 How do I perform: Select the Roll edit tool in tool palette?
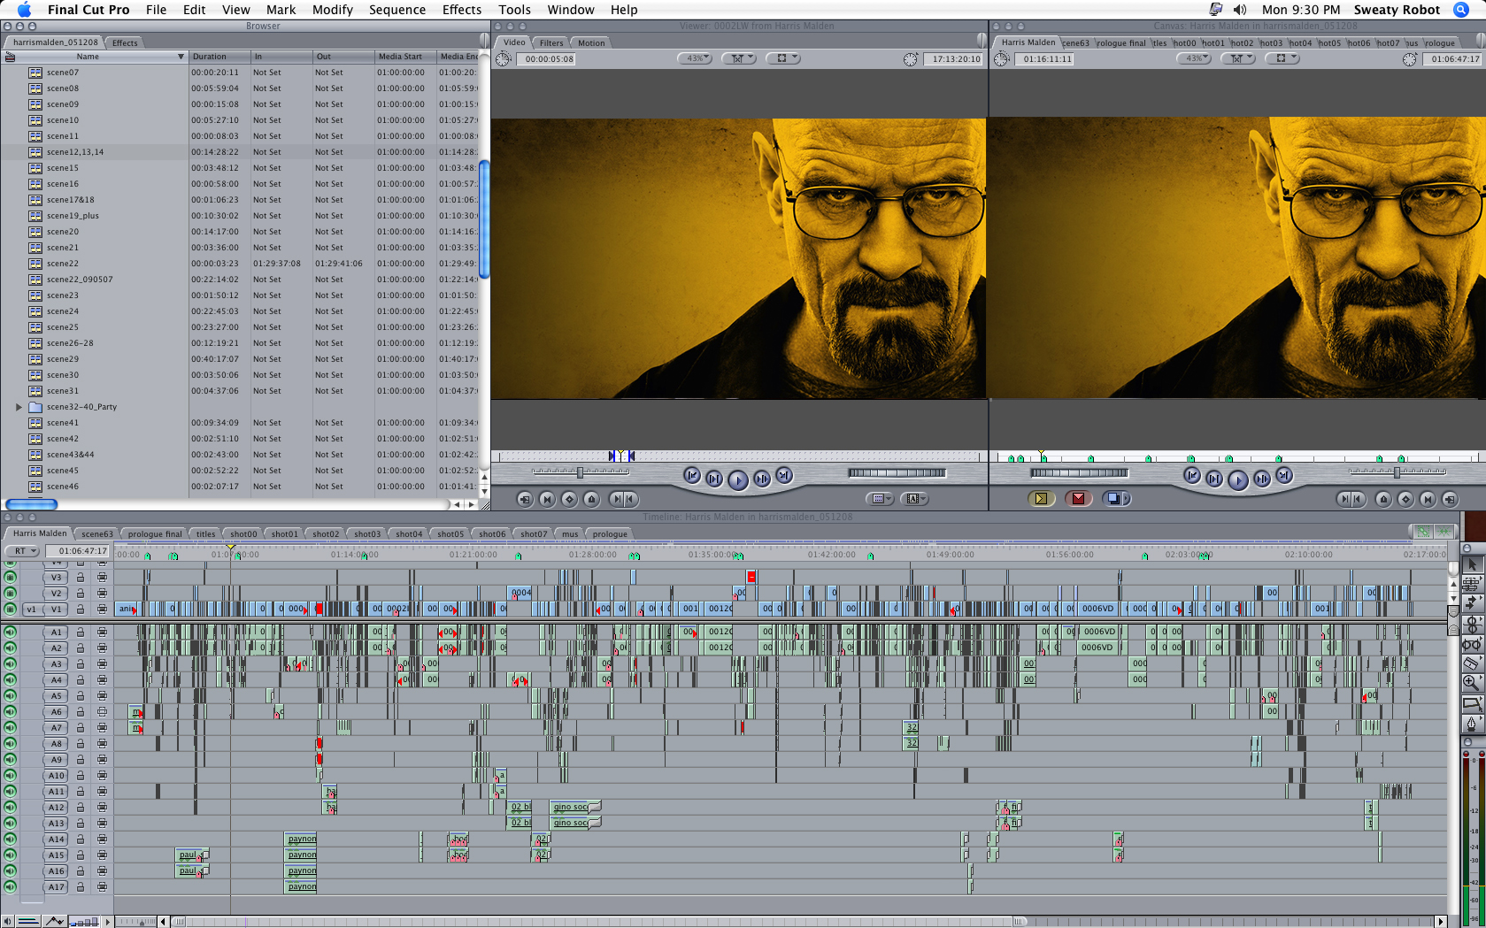coord(1472,624)
